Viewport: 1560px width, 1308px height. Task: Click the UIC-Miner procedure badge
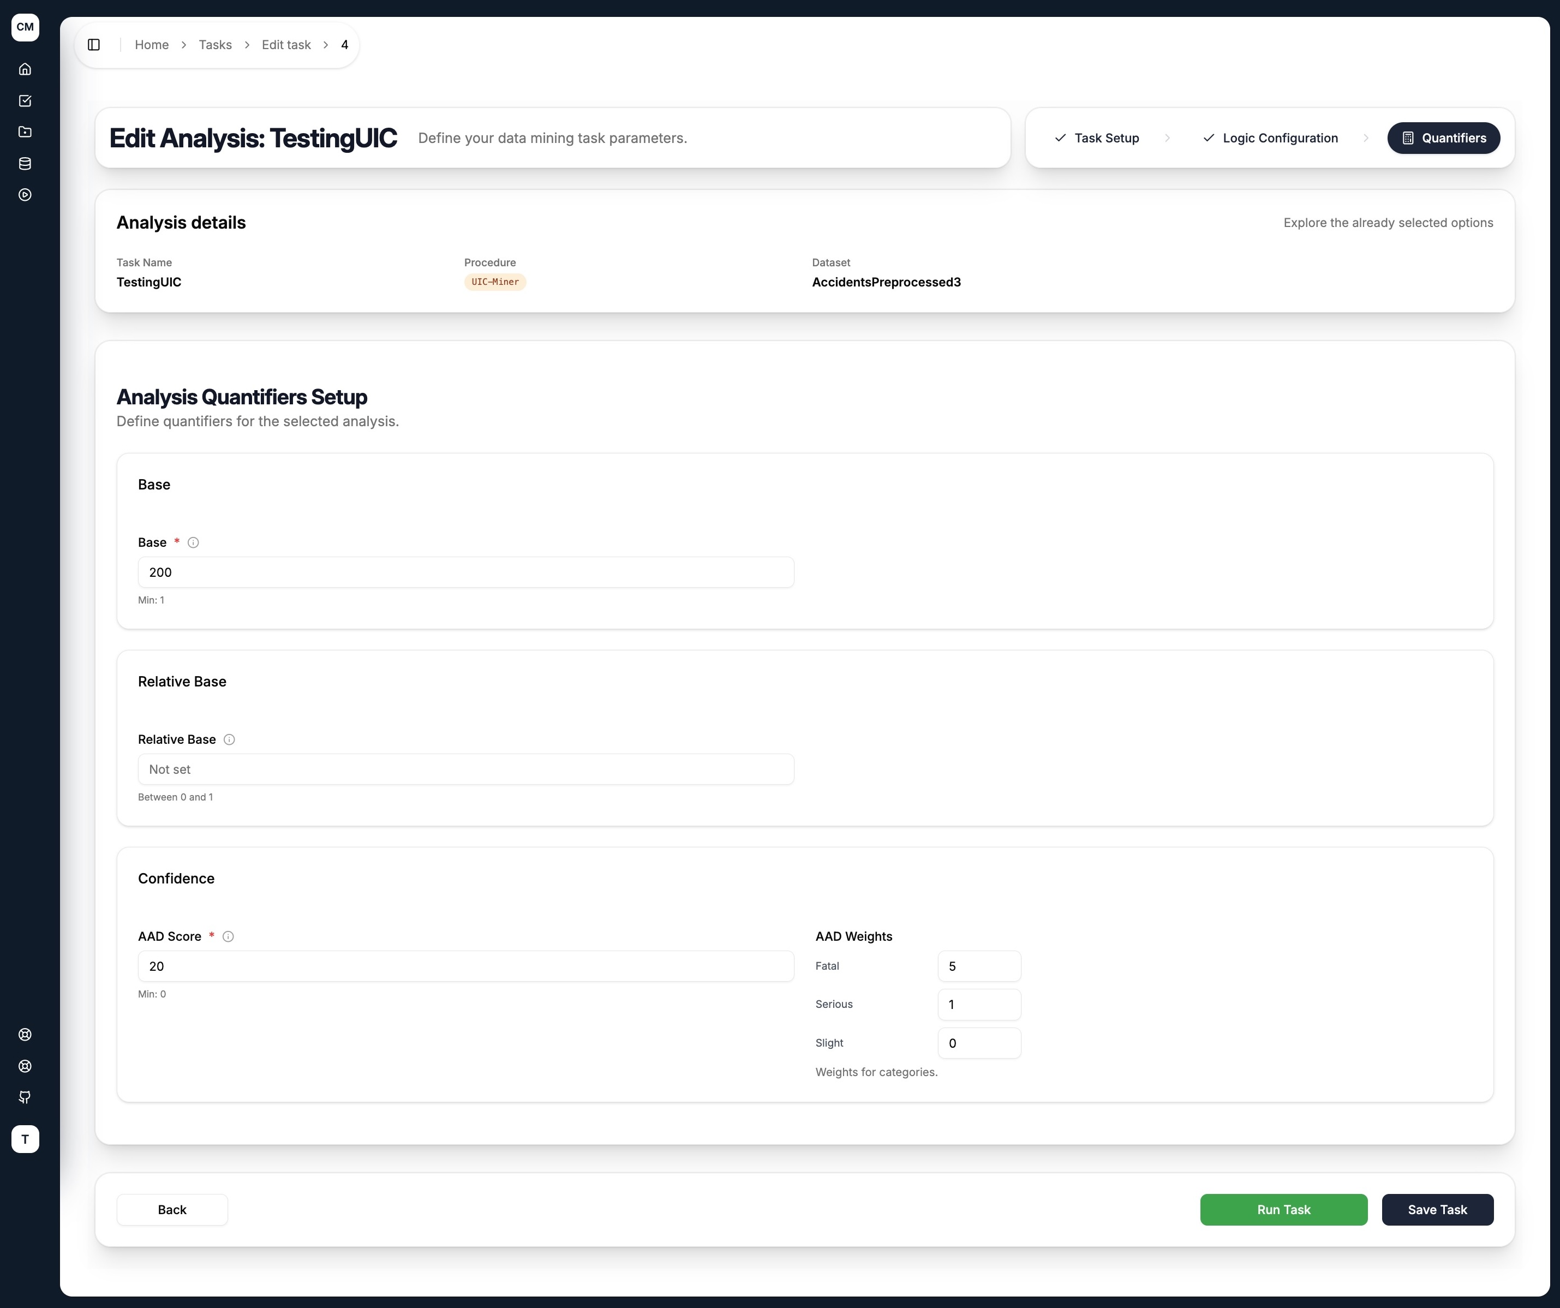(x=495, y=282)
